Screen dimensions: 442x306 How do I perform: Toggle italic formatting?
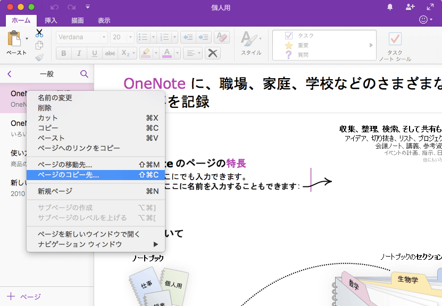tap(79, 53)
